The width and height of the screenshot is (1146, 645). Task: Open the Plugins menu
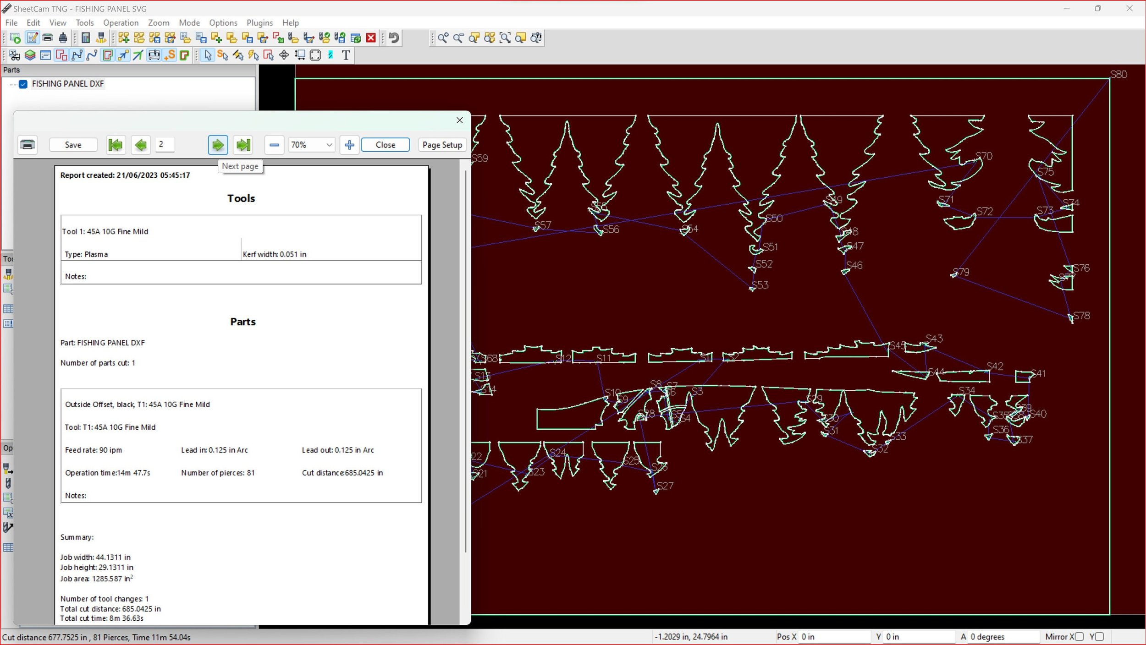pos(259,23)
